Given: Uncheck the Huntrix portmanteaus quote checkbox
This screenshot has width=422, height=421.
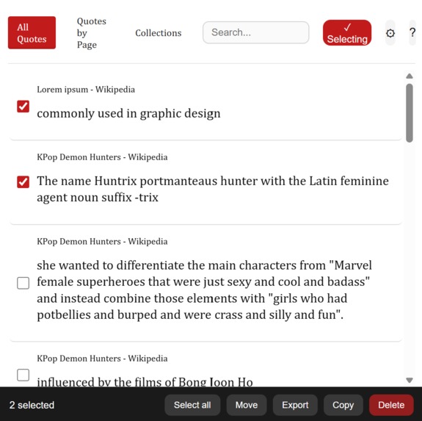Looking at the screenshot, I should (23, 181).
